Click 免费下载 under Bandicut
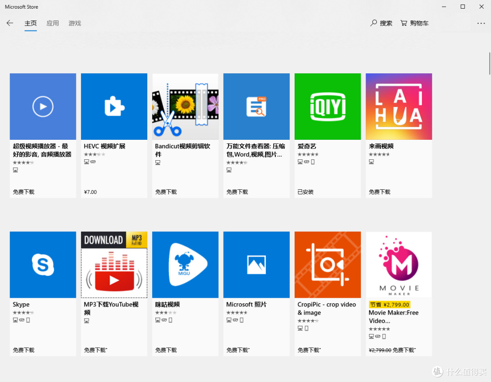Image resolution: width=491 pixels, height=382 pixels. 166,192
